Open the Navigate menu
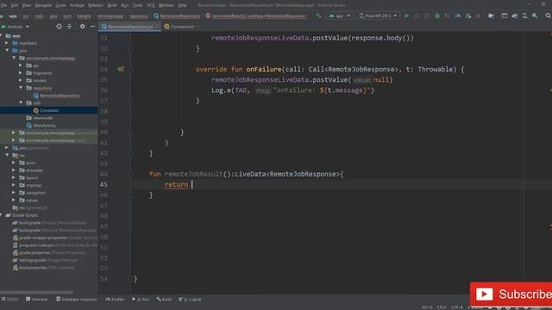The height and width of the screenshot is (310, 552). 43,5
